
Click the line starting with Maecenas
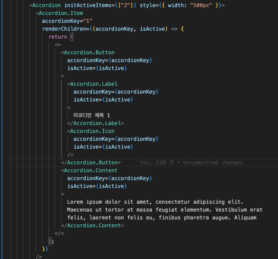click(x=164, y=210)
